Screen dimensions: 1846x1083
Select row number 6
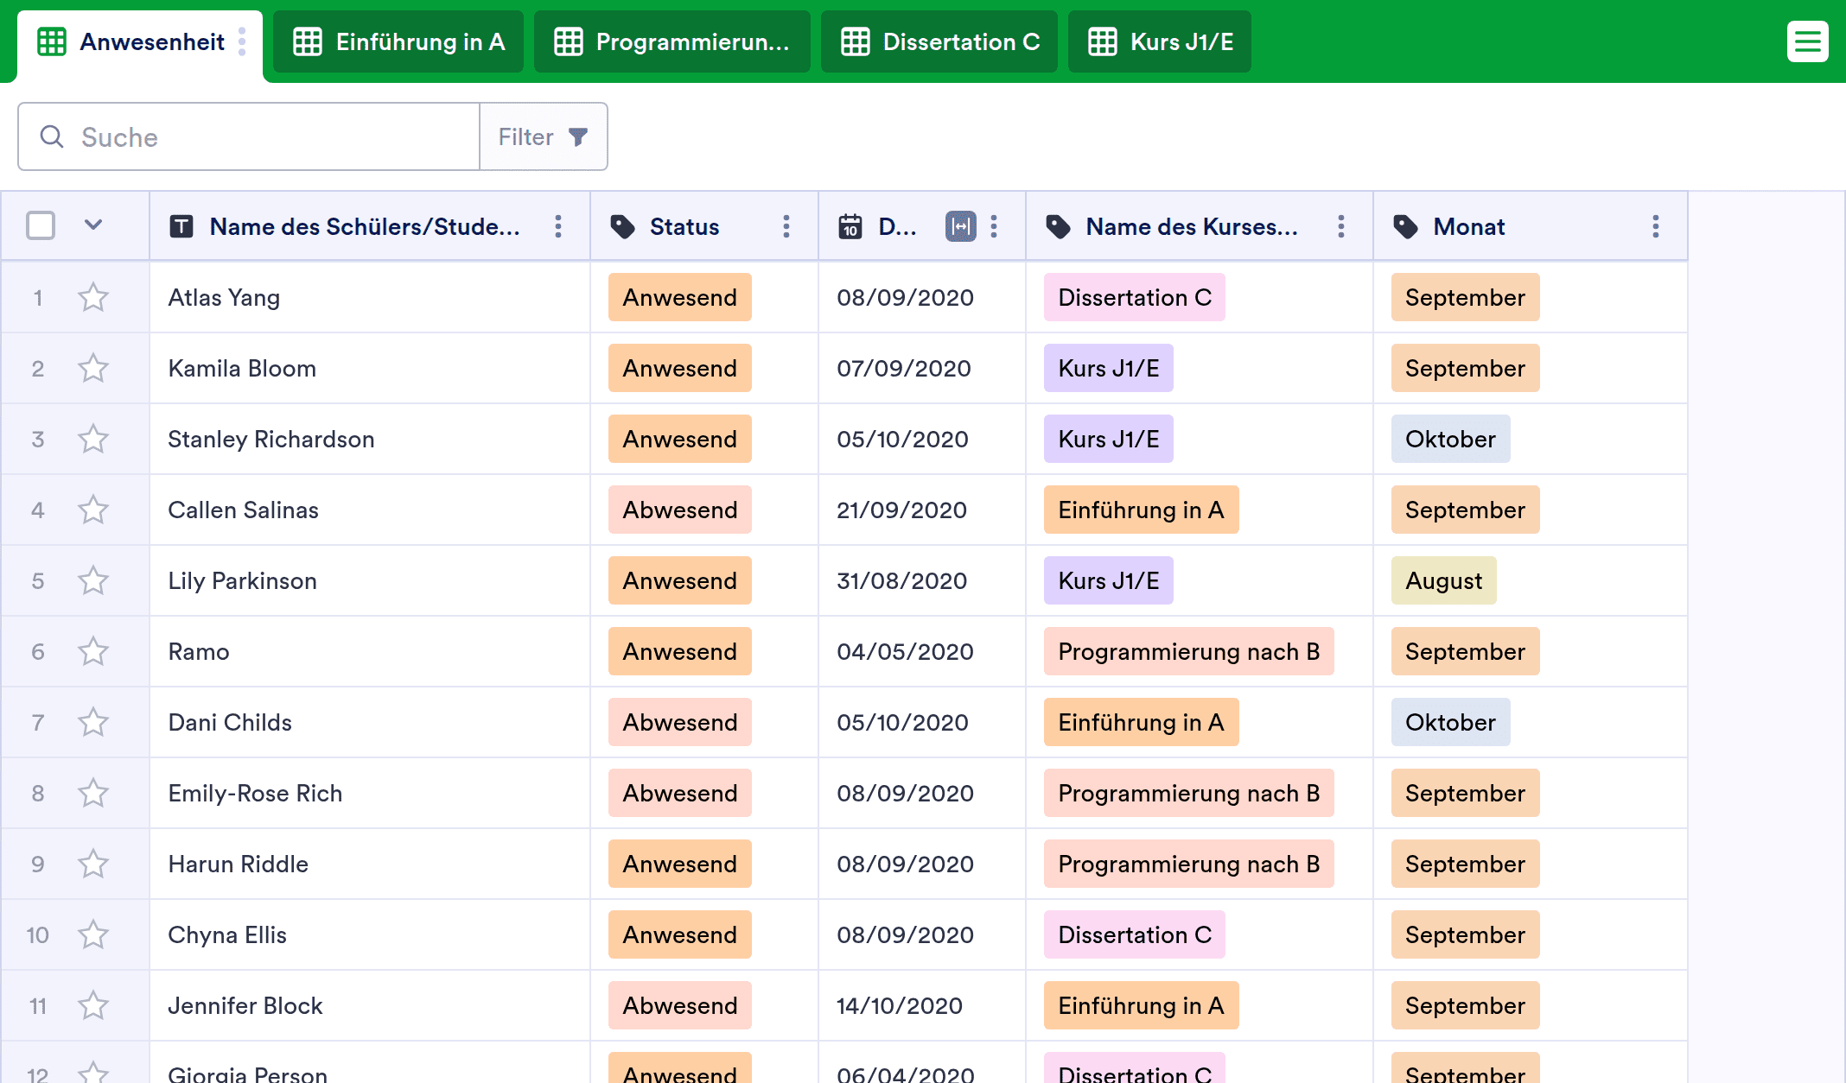coord(37,651)
